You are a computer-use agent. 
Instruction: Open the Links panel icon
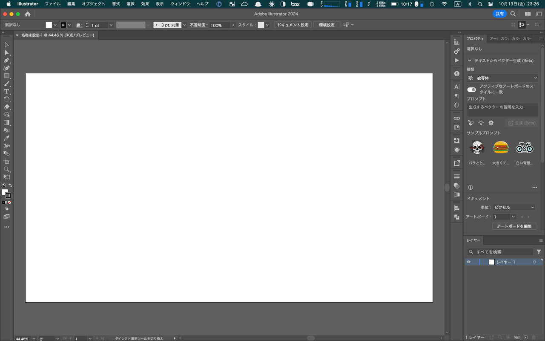(457, 118)
